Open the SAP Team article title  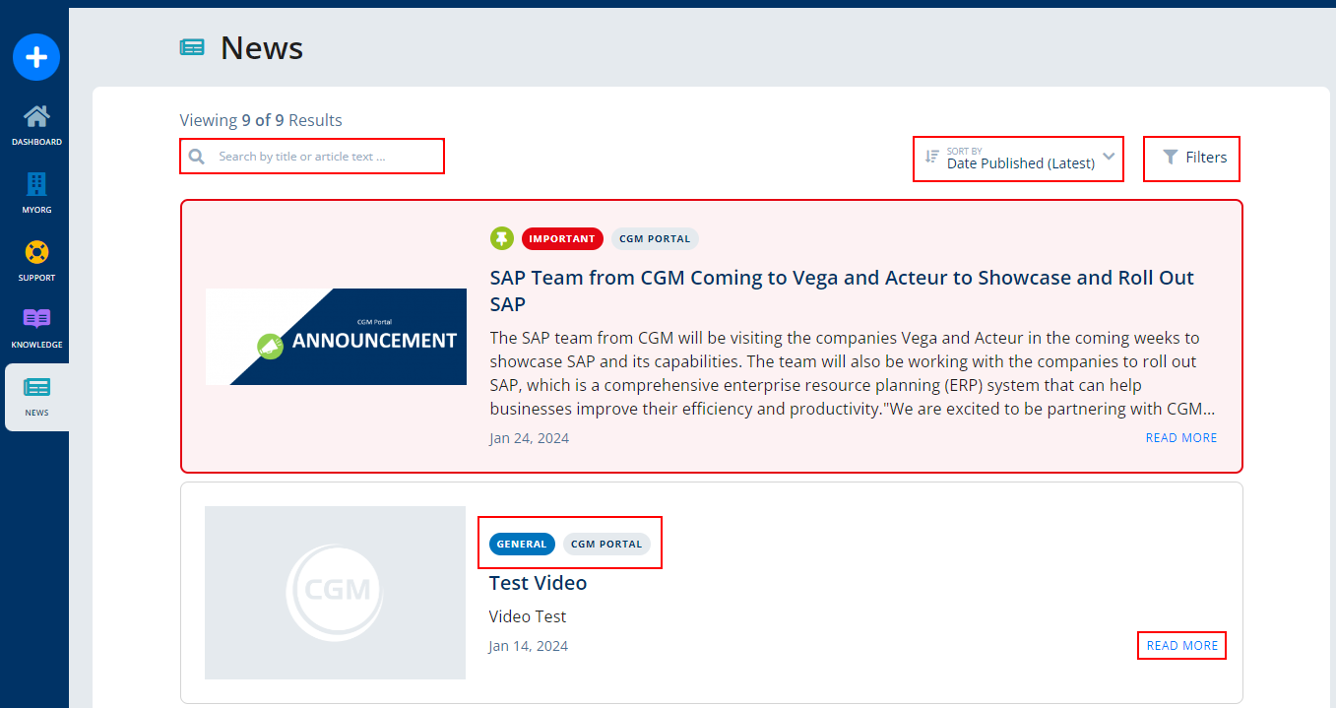[x=842, y=290]
